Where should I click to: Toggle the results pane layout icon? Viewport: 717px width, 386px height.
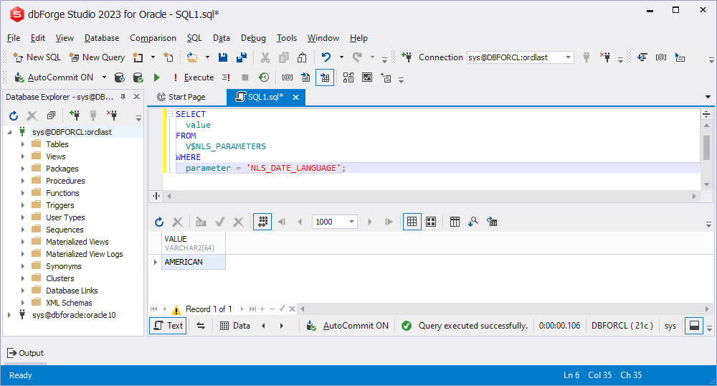tap(693, 326)
